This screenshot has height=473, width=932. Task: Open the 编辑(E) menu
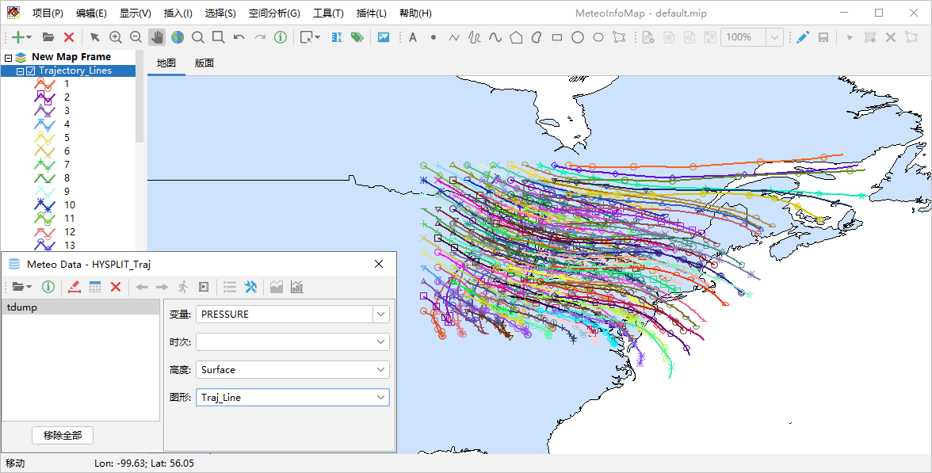[92, 13]
